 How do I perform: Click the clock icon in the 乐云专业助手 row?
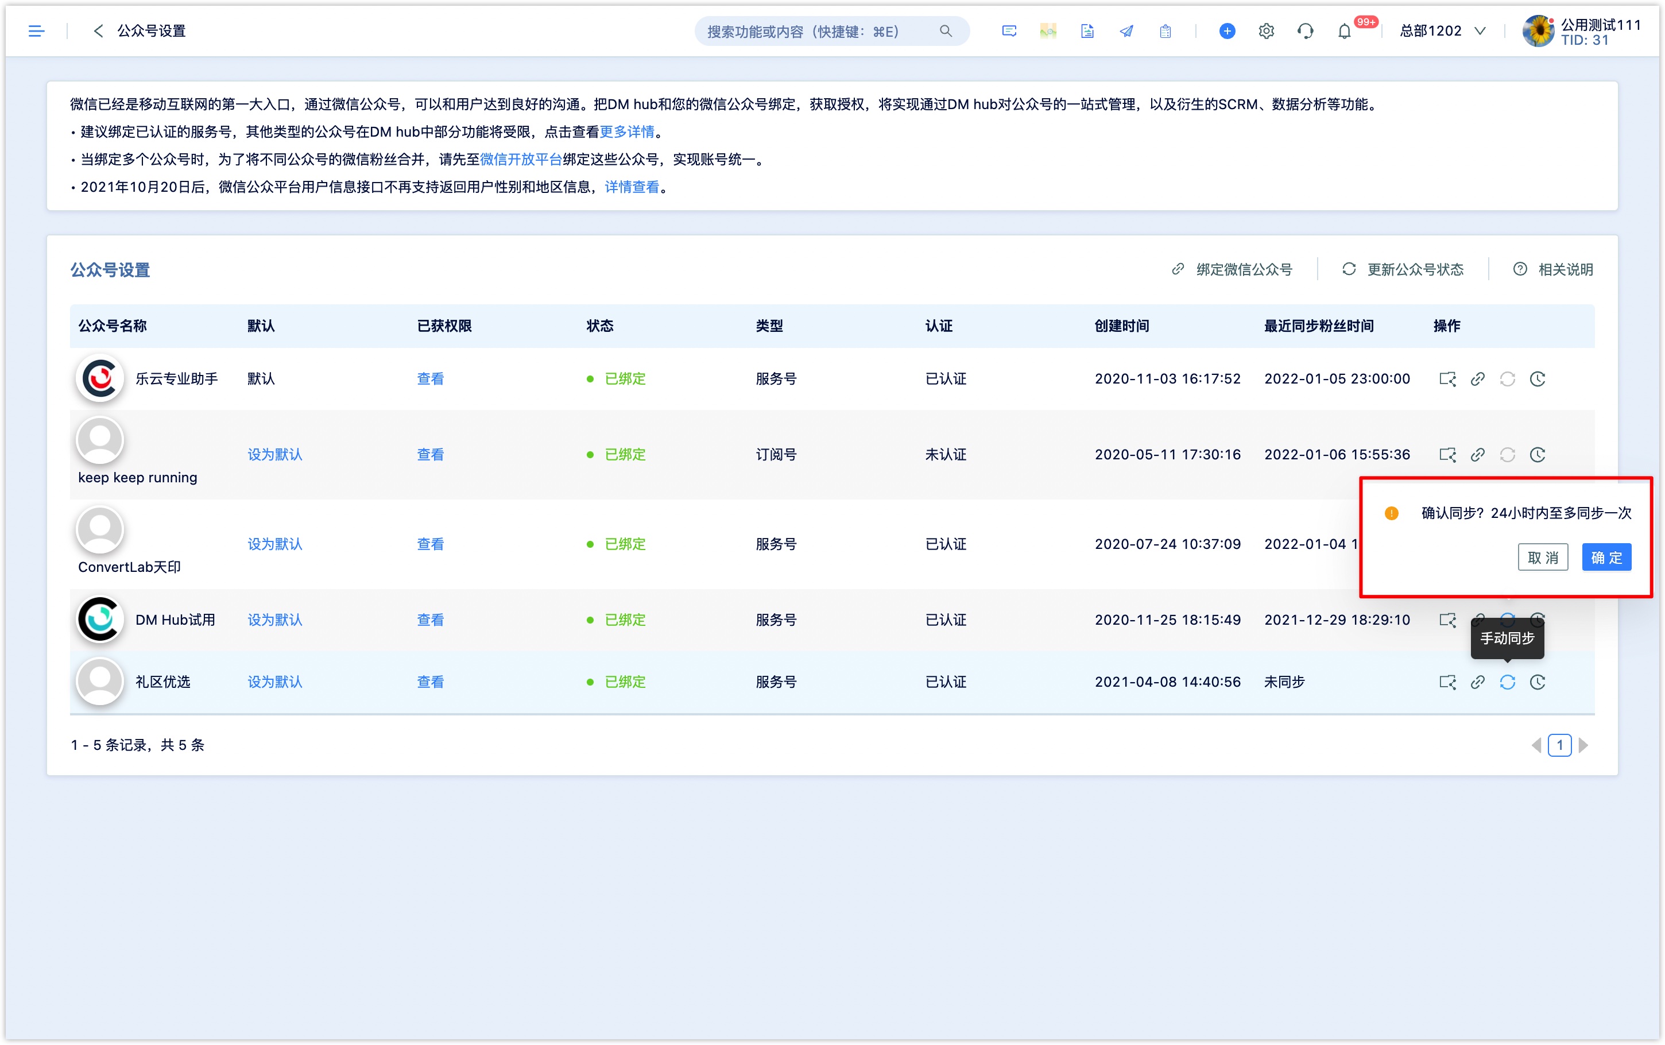click(x=1537, y=379)
